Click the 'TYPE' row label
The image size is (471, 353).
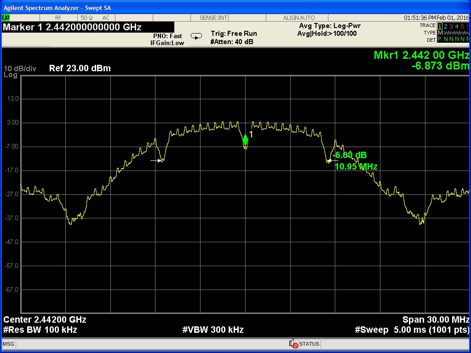coord(430,33)
